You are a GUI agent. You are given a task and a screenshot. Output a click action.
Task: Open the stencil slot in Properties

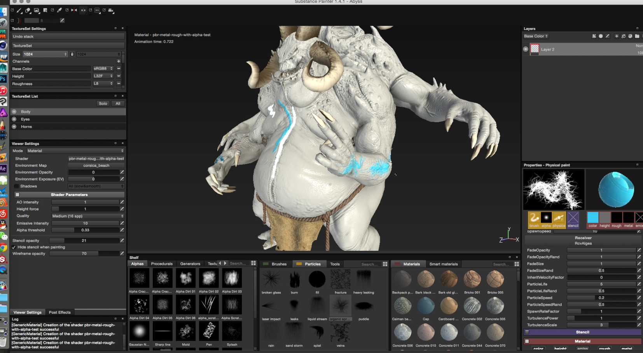pyautogui.click(x=573, y=220)
